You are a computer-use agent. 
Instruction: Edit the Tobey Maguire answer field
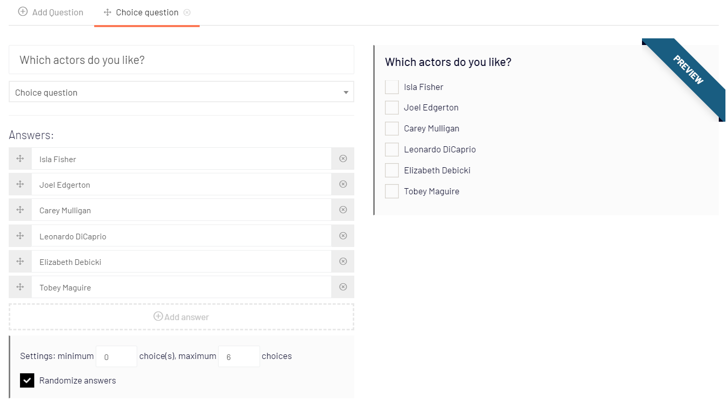181,287
